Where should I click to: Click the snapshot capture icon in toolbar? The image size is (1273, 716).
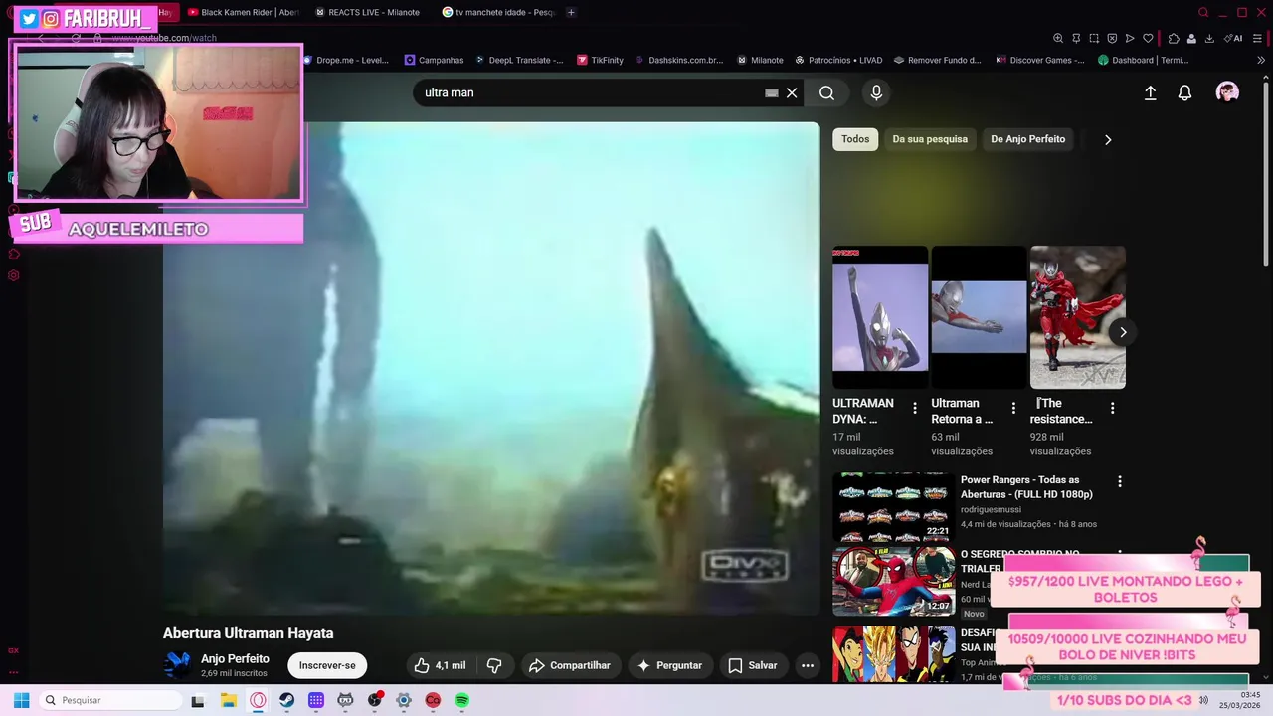(1094, 38)
